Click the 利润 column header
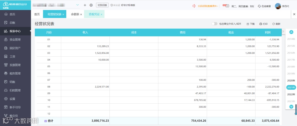This screenshot has width=297, height=126. 268,33
